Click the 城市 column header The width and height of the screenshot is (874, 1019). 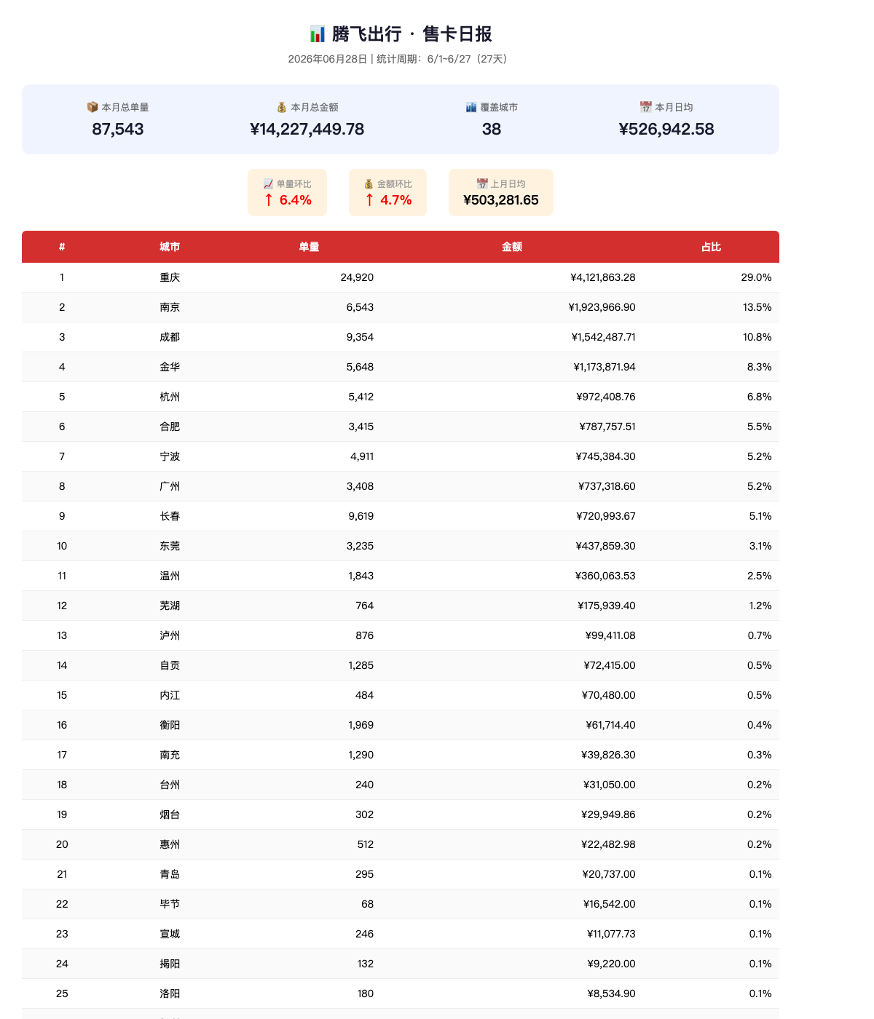[170, 247]
